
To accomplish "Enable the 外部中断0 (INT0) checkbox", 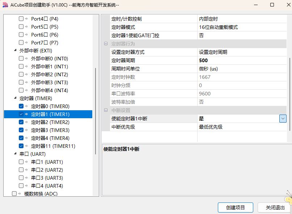I will (x=21, y=59).
